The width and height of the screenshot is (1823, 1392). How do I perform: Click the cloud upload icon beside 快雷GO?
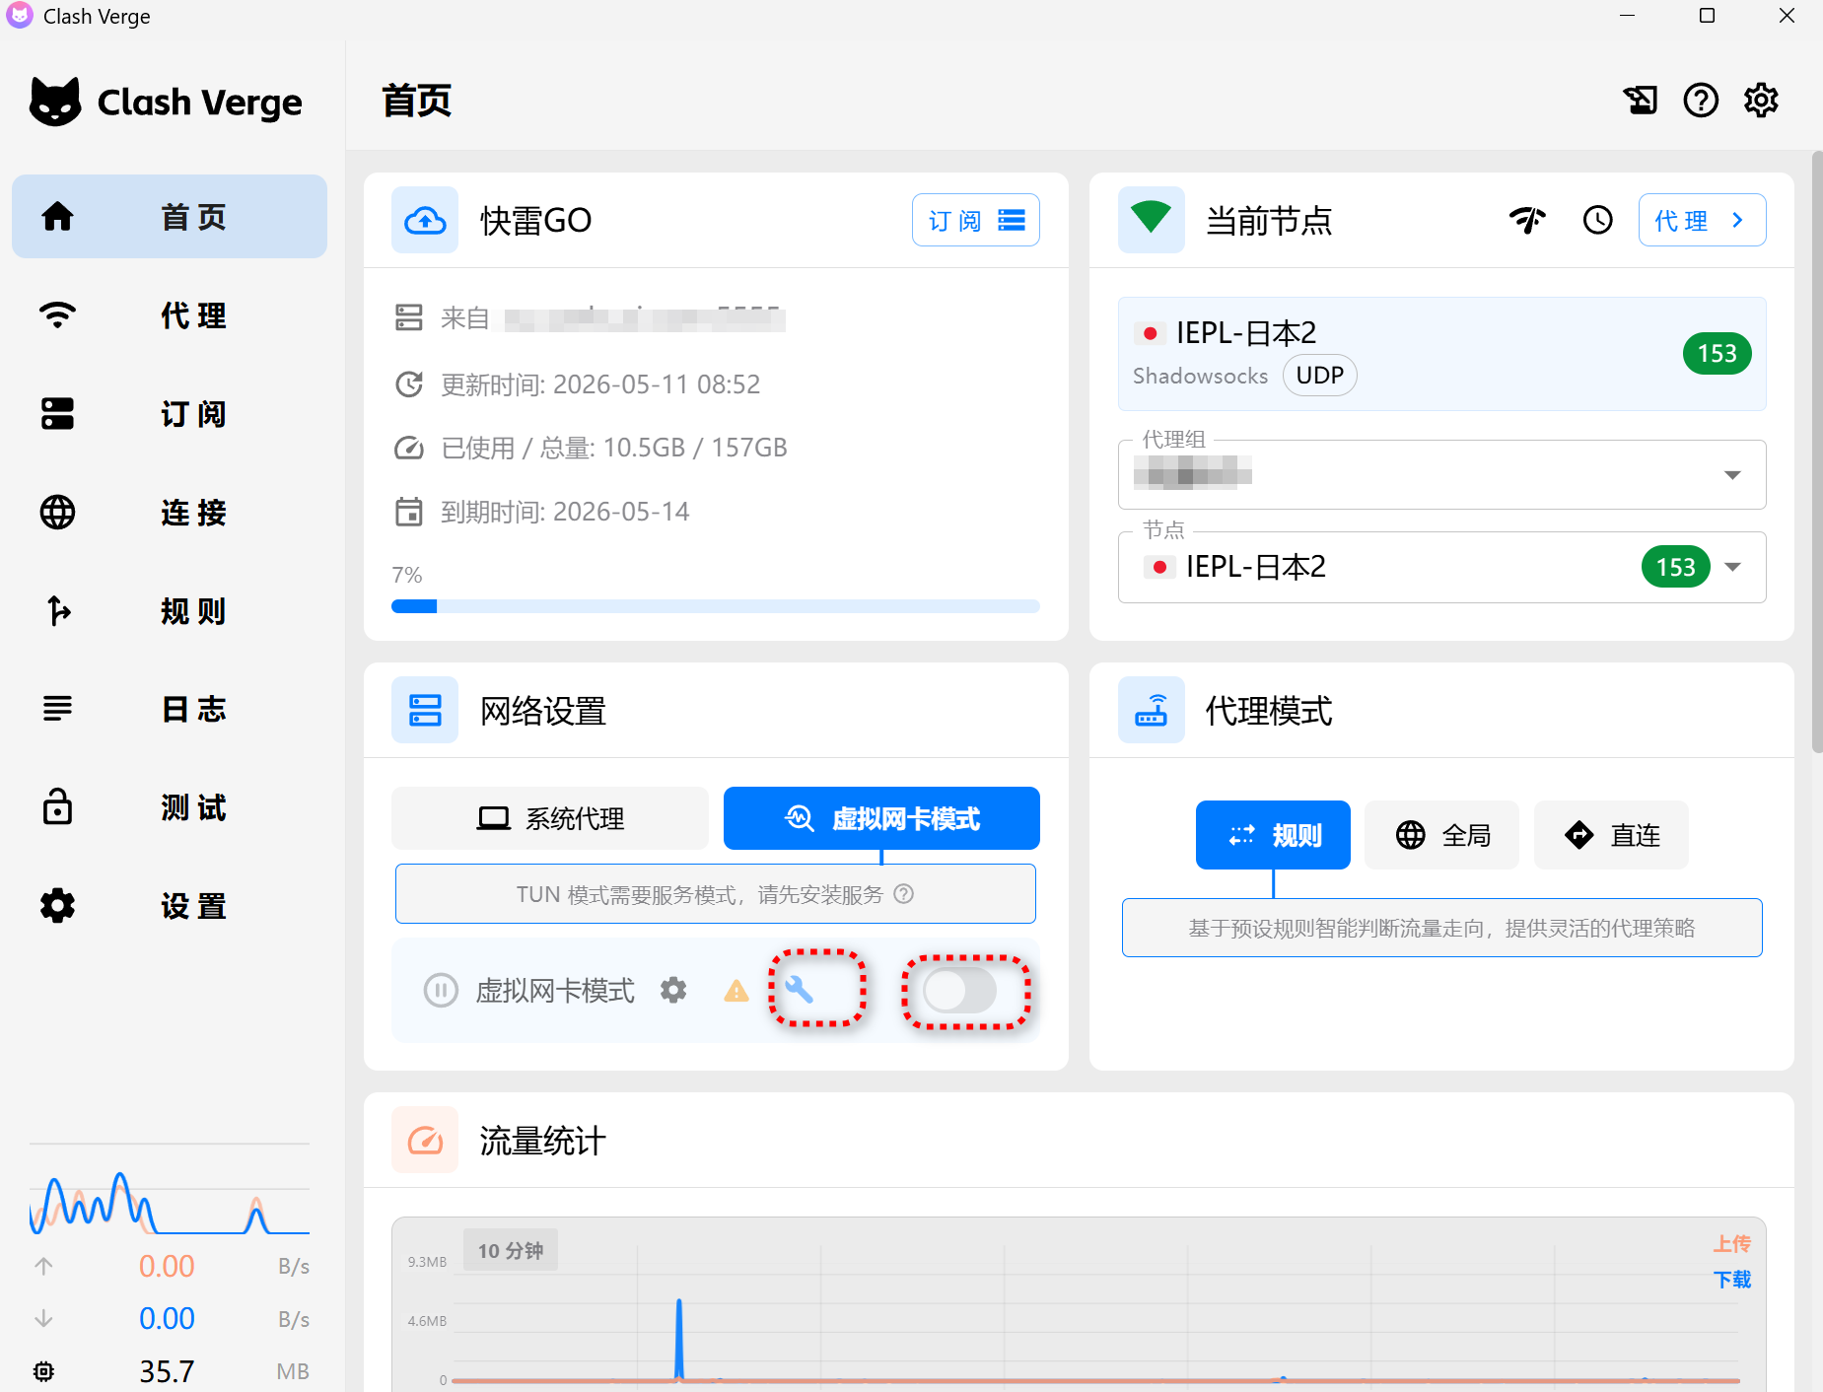click(x=425, y=220)
